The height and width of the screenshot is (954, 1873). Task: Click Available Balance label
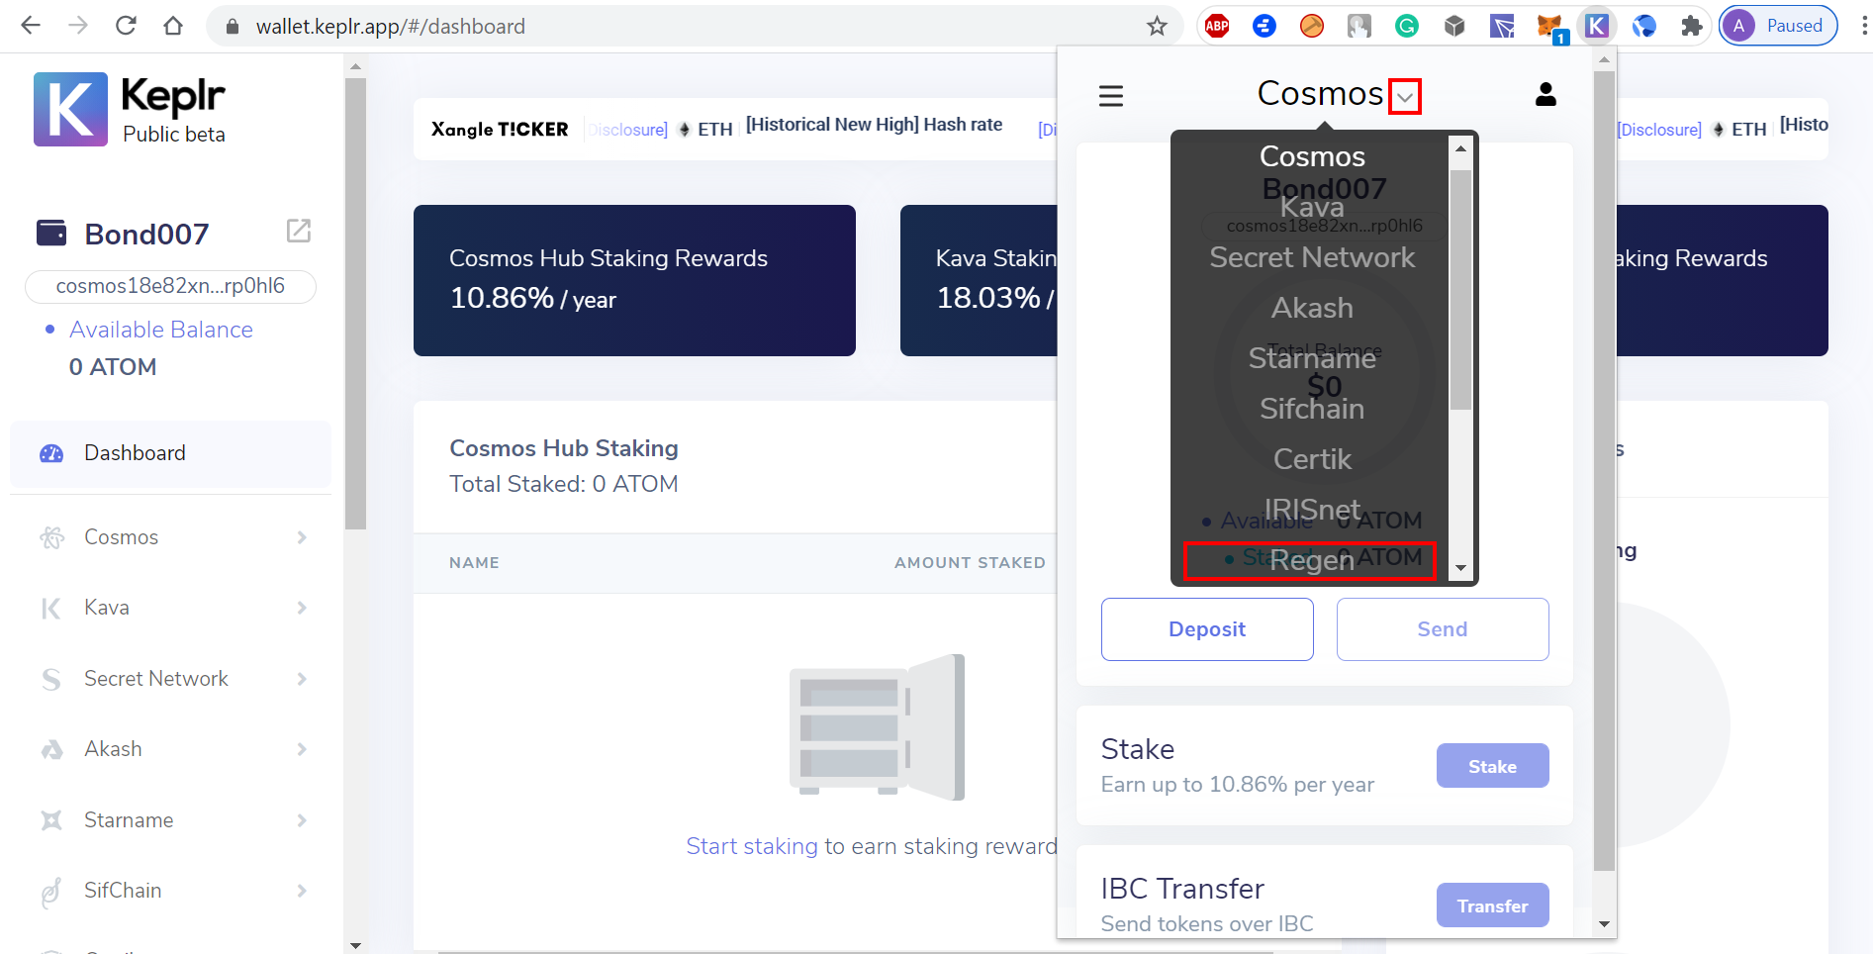(161, 330)
